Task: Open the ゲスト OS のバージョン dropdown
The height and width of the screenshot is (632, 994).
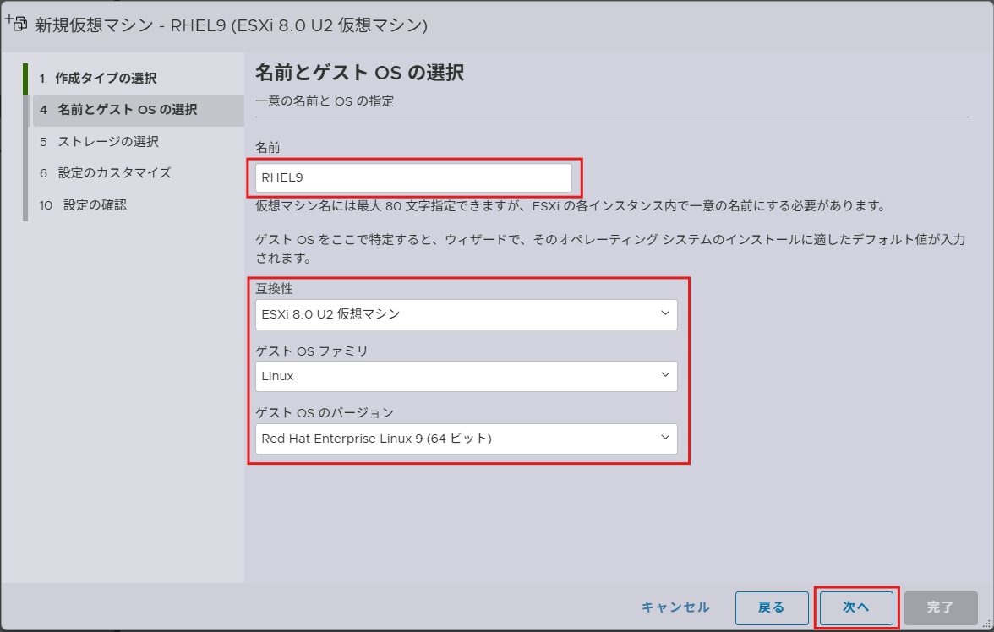Action: [466, 439]
